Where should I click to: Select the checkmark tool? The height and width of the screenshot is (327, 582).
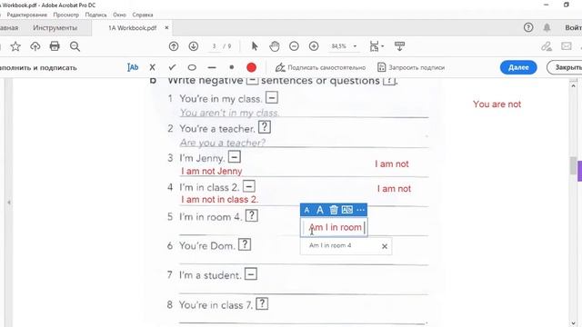[172, 67]
